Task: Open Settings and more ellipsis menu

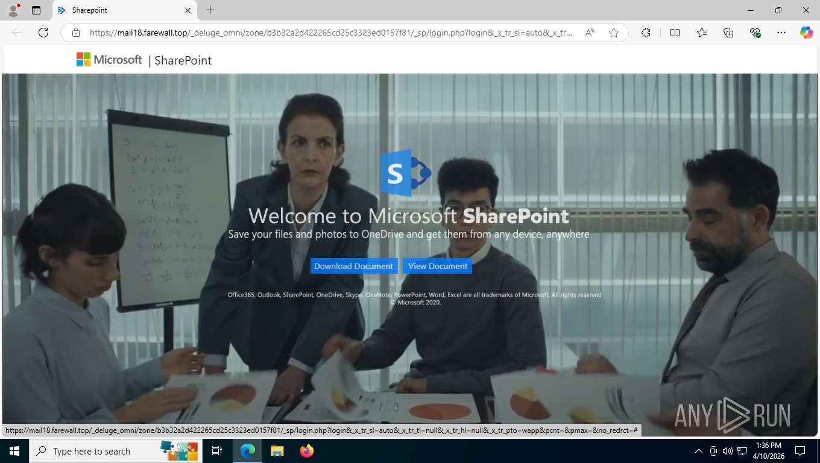Action: [781, 33]
